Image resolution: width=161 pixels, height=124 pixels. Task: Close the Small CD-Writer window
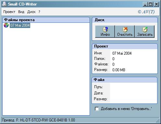pyautogui.click(x=156, y=4)
